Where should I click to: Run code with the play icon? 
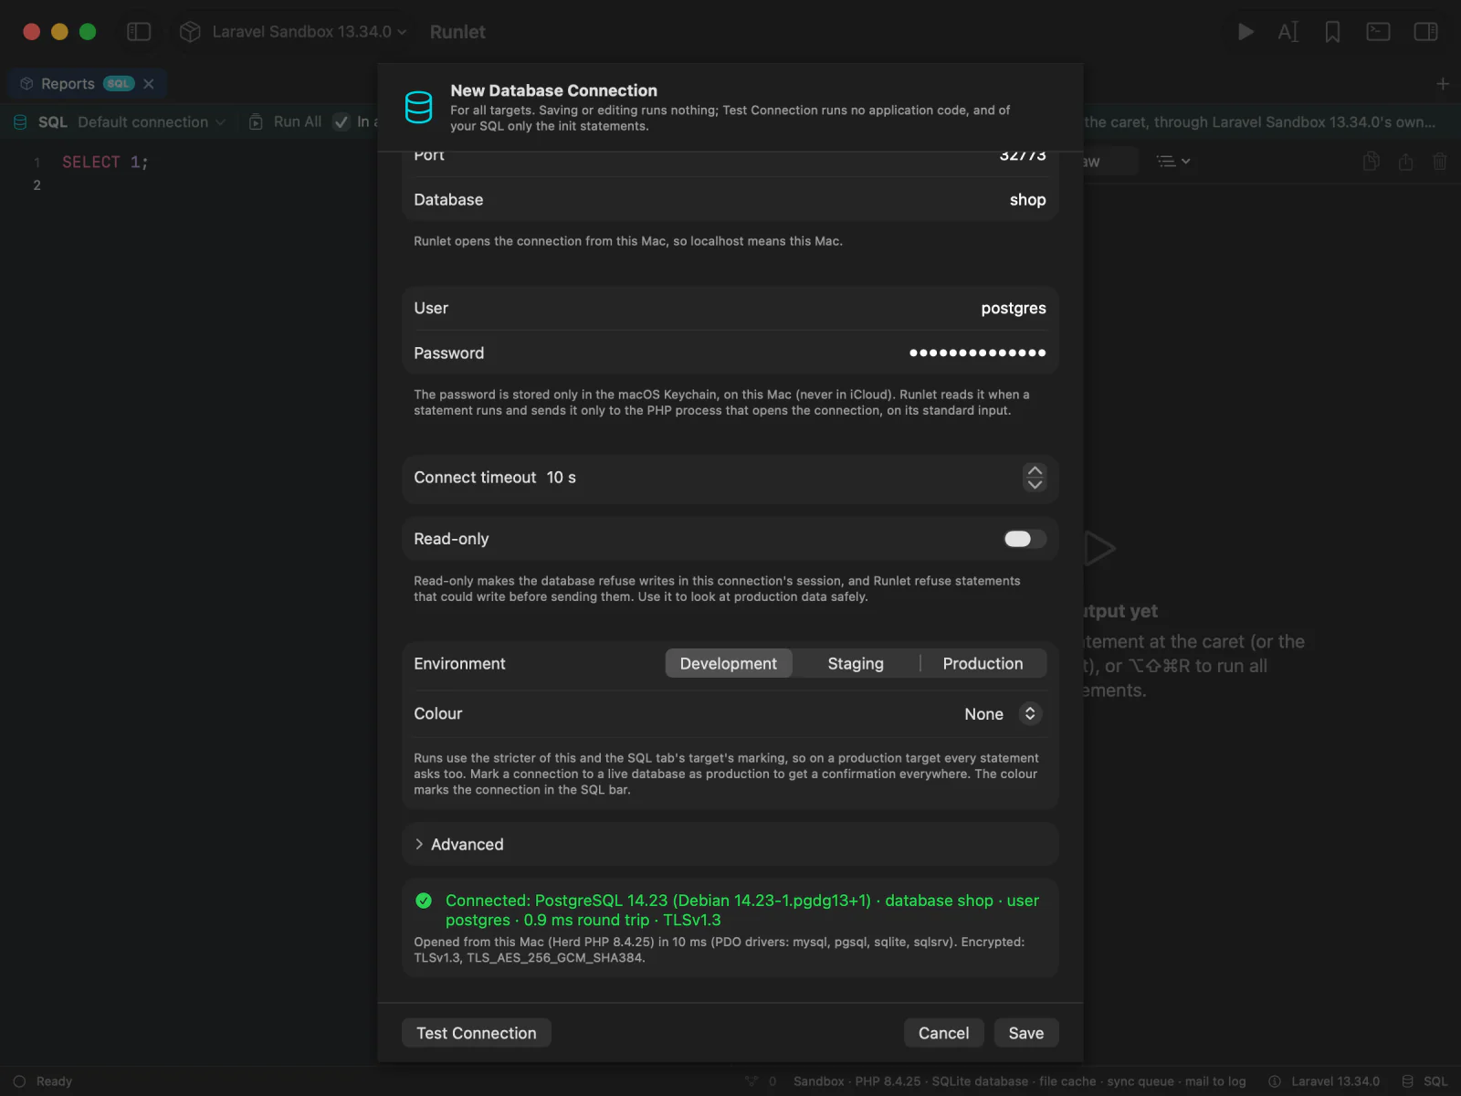(x=1246, y=32)
